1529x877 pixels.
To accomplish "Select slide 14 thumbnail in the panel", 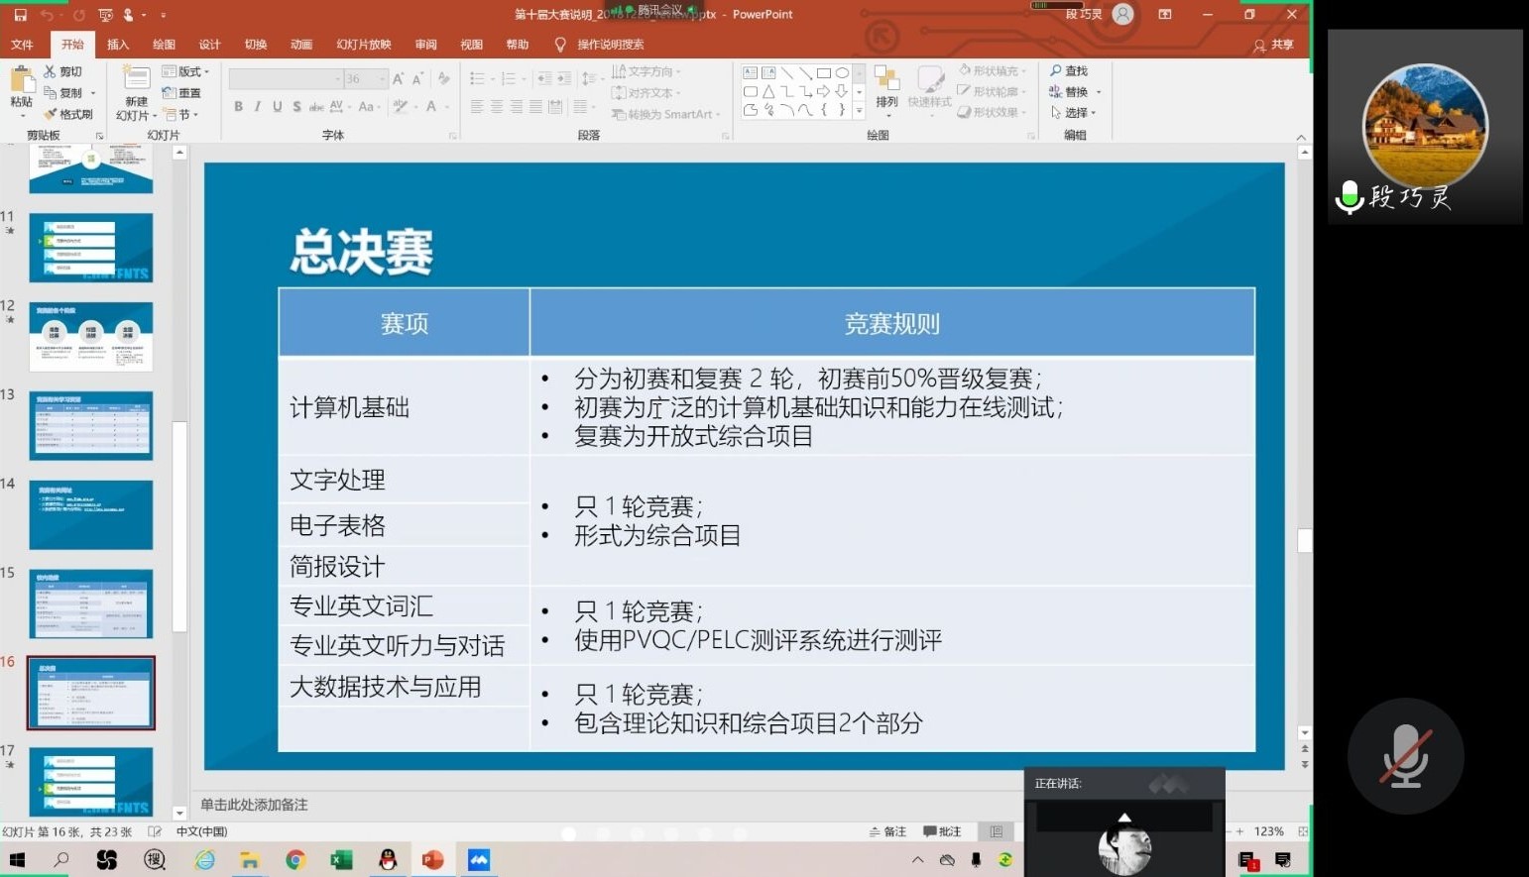I will [x=91, y=514].
